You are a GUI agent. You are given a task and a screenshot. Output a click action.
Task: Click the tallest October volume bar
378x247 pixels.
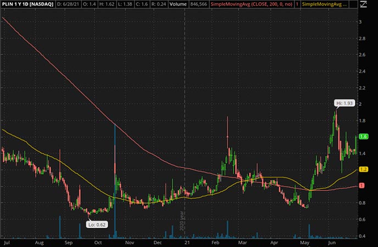(115, 182)
